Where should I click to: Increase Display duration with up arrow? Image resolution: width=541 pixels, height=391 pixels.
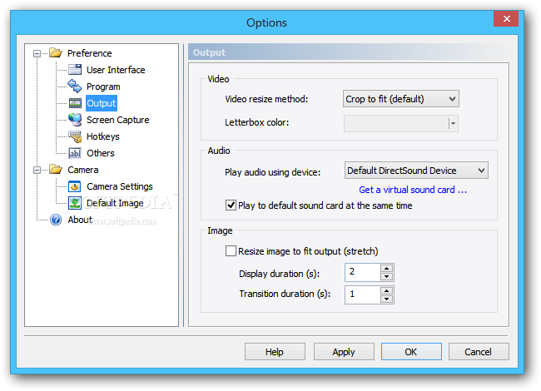coord(387,268)
